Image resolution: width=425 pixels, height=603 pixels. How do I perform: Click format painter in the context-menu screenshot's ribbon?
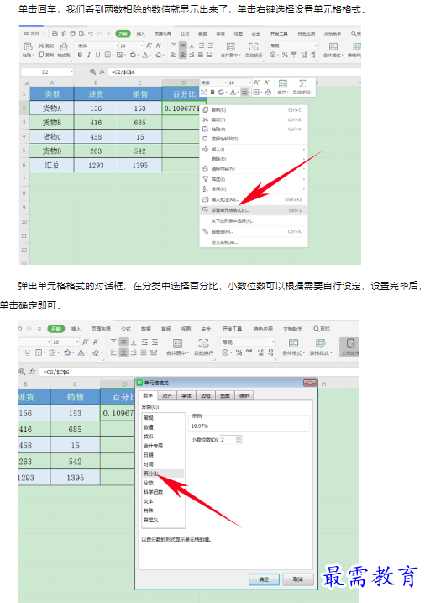pyautogui.click(x=64, y=46)
